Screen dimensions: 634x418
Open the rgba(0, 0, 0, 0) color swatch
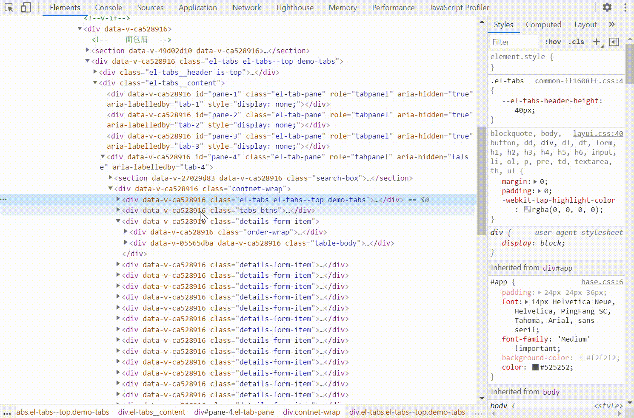tap(527, 209)
